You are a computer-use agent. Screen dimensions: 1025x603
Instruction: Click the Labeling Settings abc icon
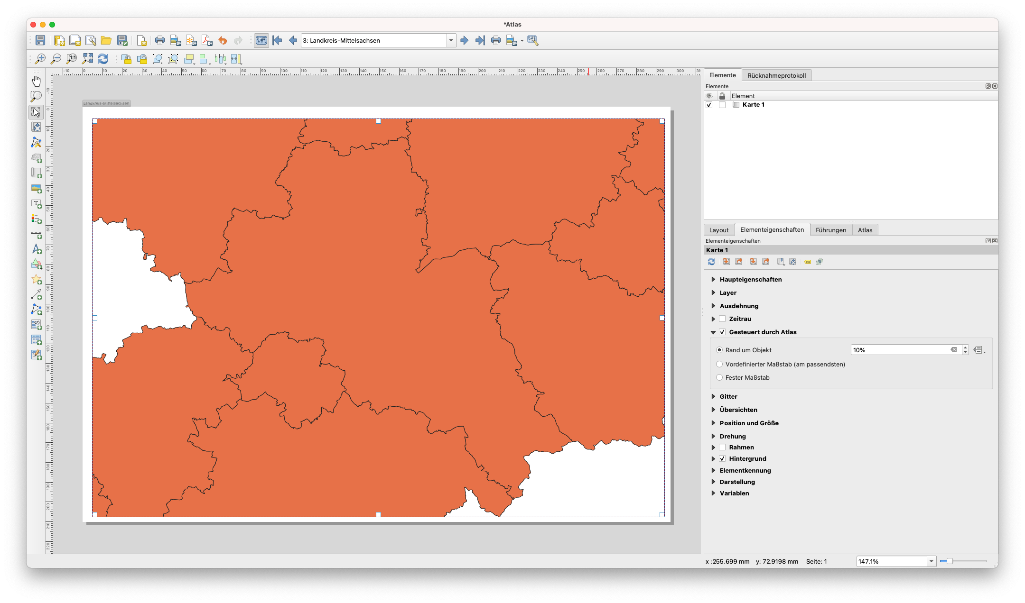pos(808,262)
